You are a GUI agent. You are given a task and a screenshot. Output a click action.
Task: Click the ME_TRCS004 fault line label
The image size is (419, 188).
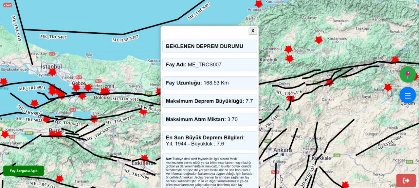pyautogui.click(x=390, y=143)
